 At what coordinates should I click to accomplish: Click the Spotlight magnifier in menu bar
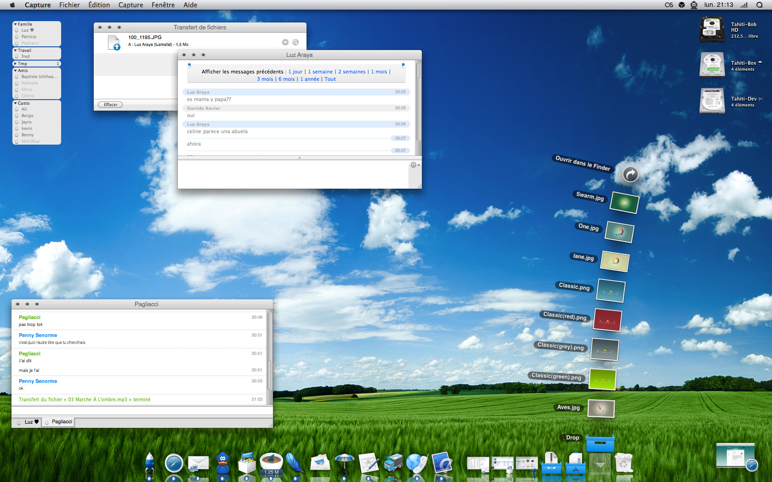(x=759, y=5)
